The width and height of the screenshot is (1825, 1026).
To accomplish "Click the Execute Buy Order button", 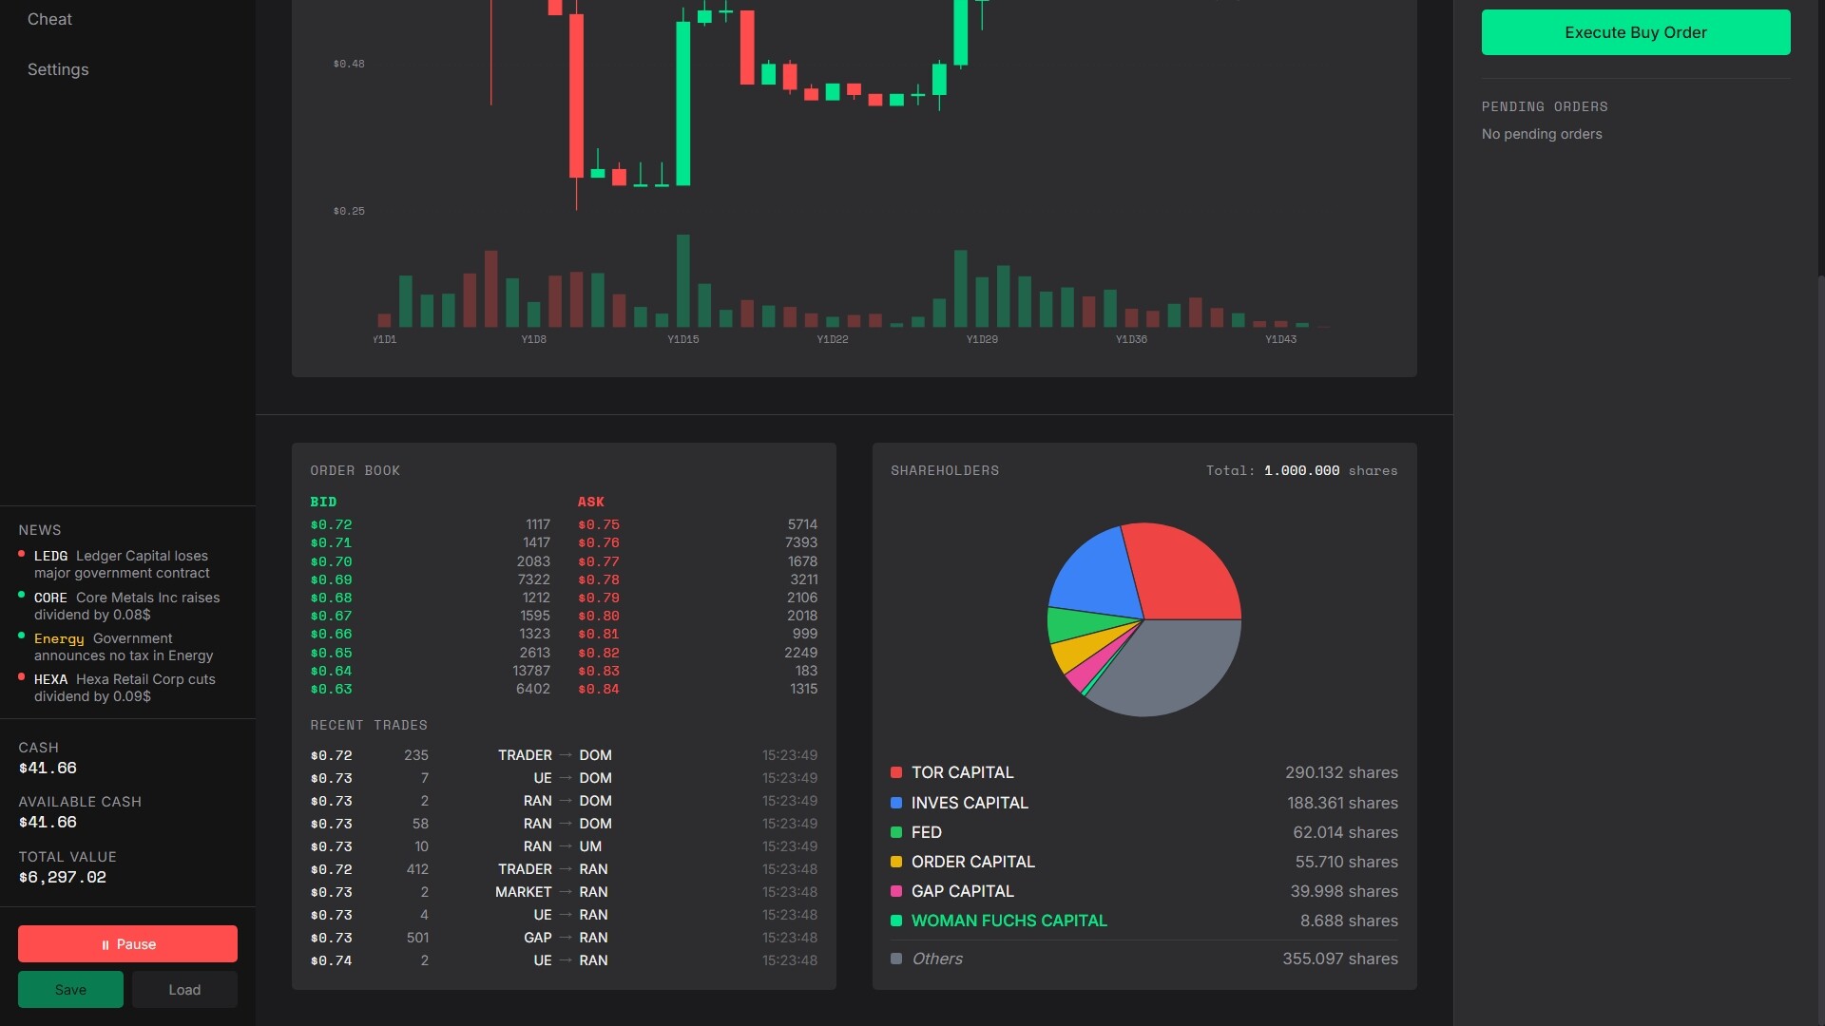I will click(1636, 32).
